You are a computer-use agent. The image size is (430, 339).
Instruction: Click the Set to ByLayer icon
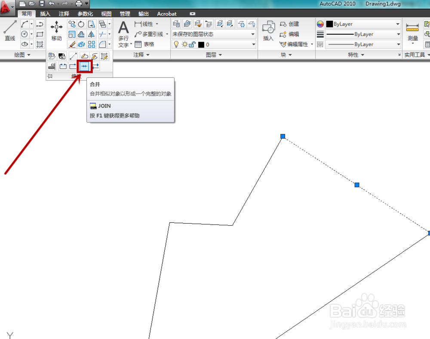tap(52, 56)
